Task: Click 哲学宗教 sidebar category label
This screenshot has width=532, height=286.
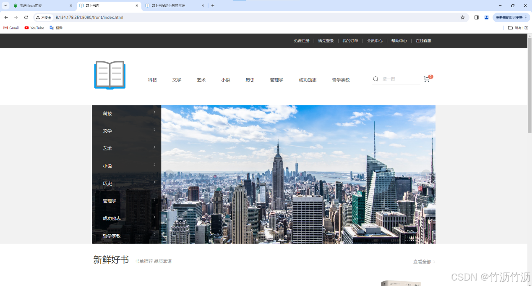Action: pos(112,236)
